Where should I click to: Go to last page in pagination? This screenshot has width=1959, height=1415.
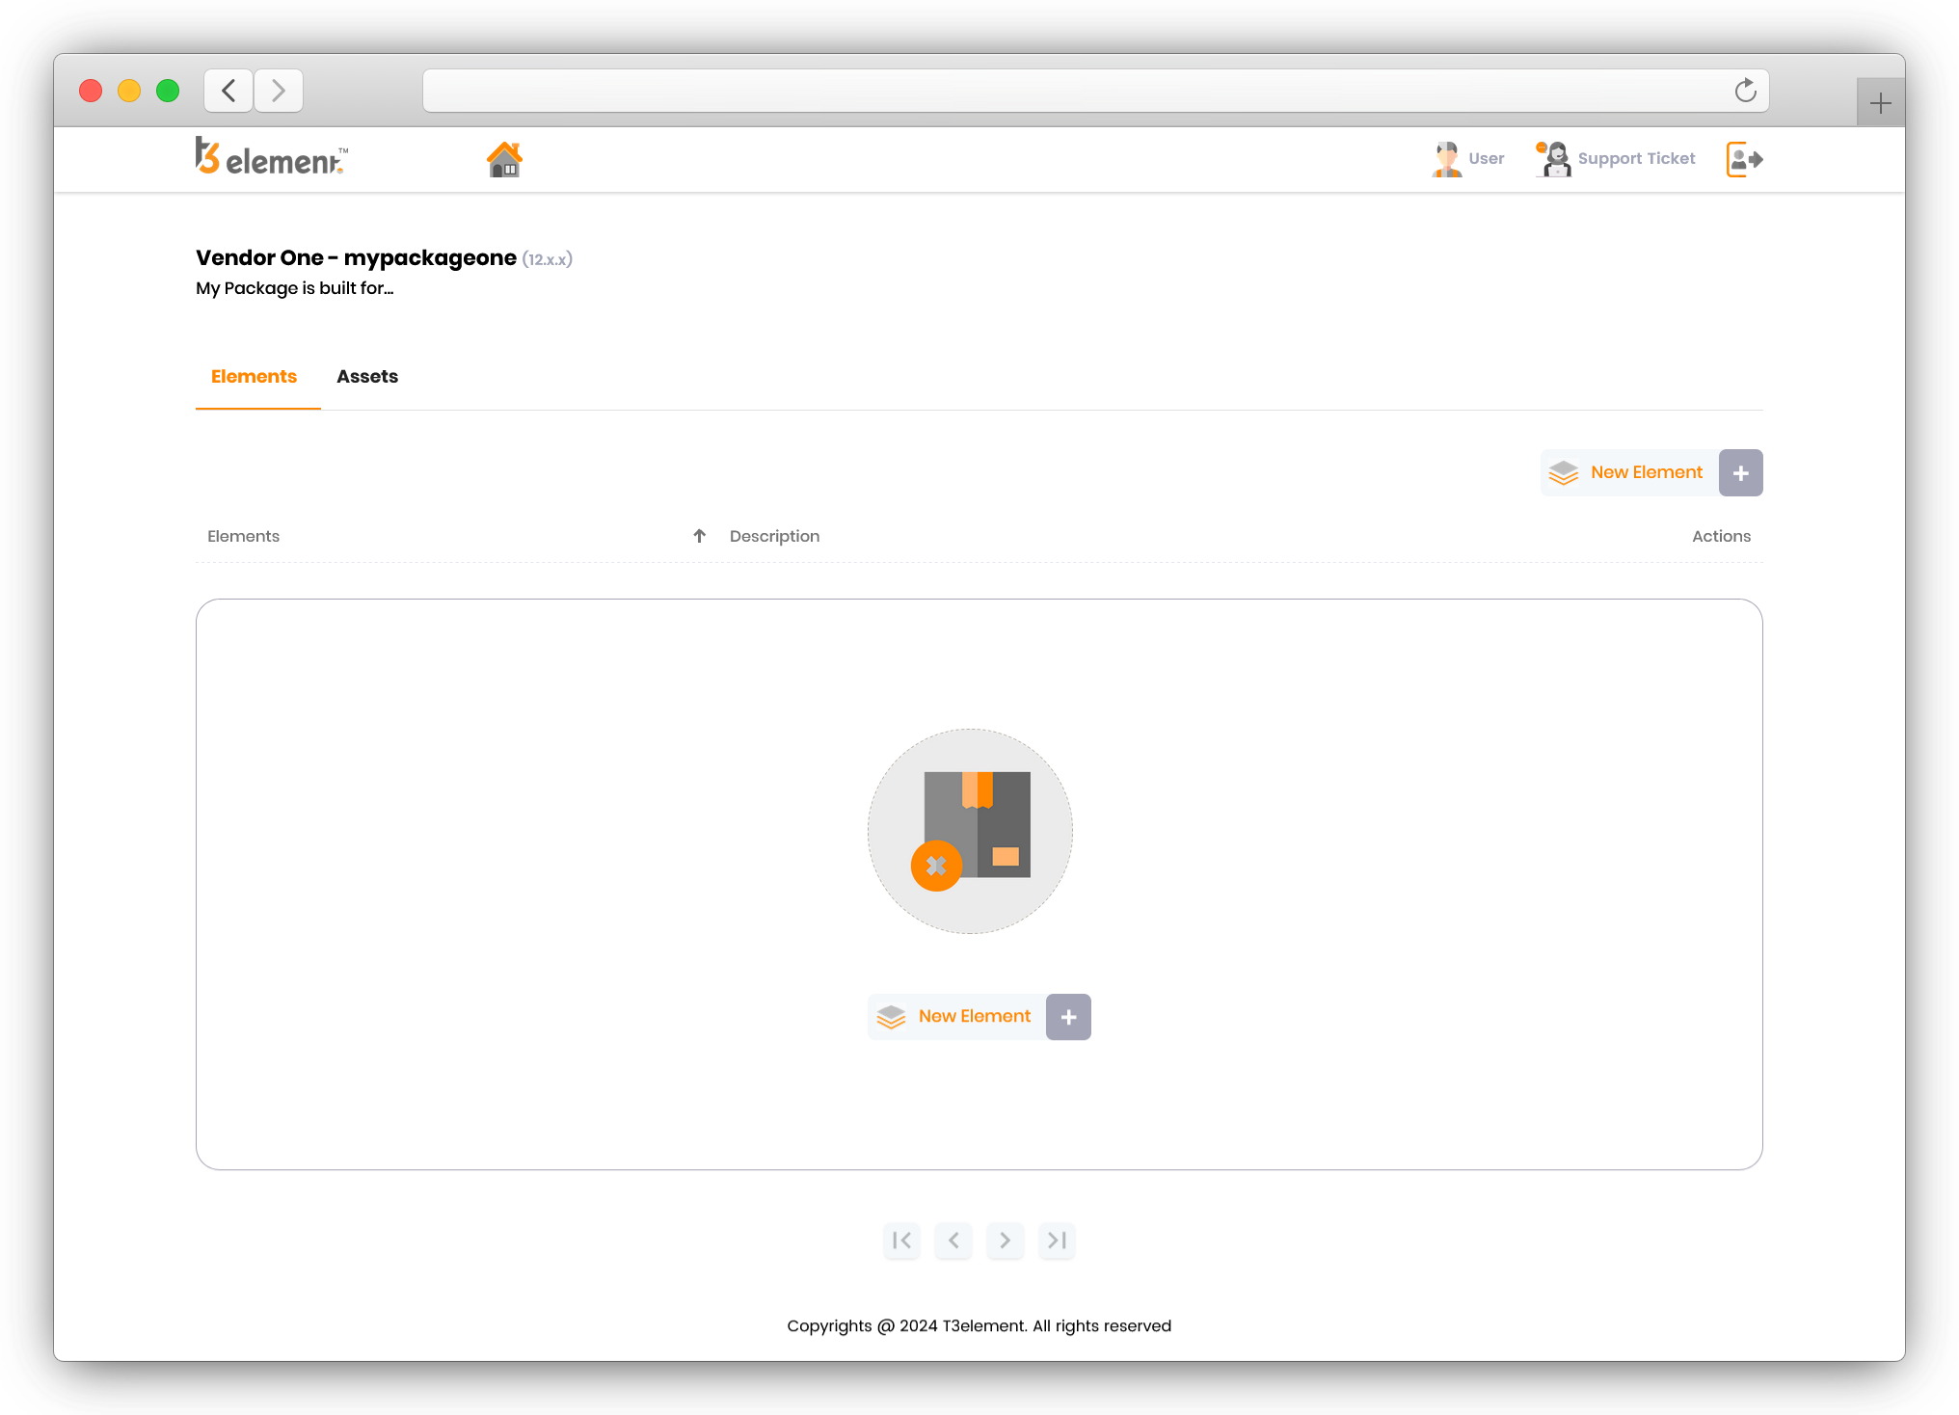click(1057, 1241)
